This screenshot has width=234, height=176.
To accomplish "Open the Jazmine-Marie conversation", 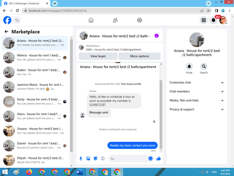I will click(x=35, y=87).
